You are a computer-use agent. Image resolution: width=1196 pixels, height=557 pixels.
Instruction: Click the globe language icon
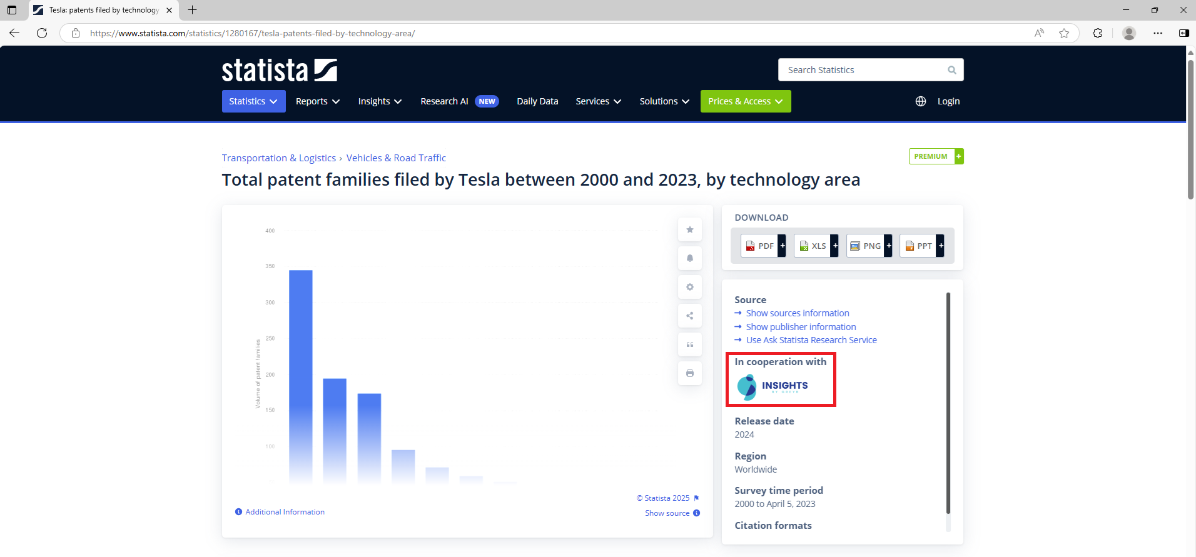(x=920, y=101)
